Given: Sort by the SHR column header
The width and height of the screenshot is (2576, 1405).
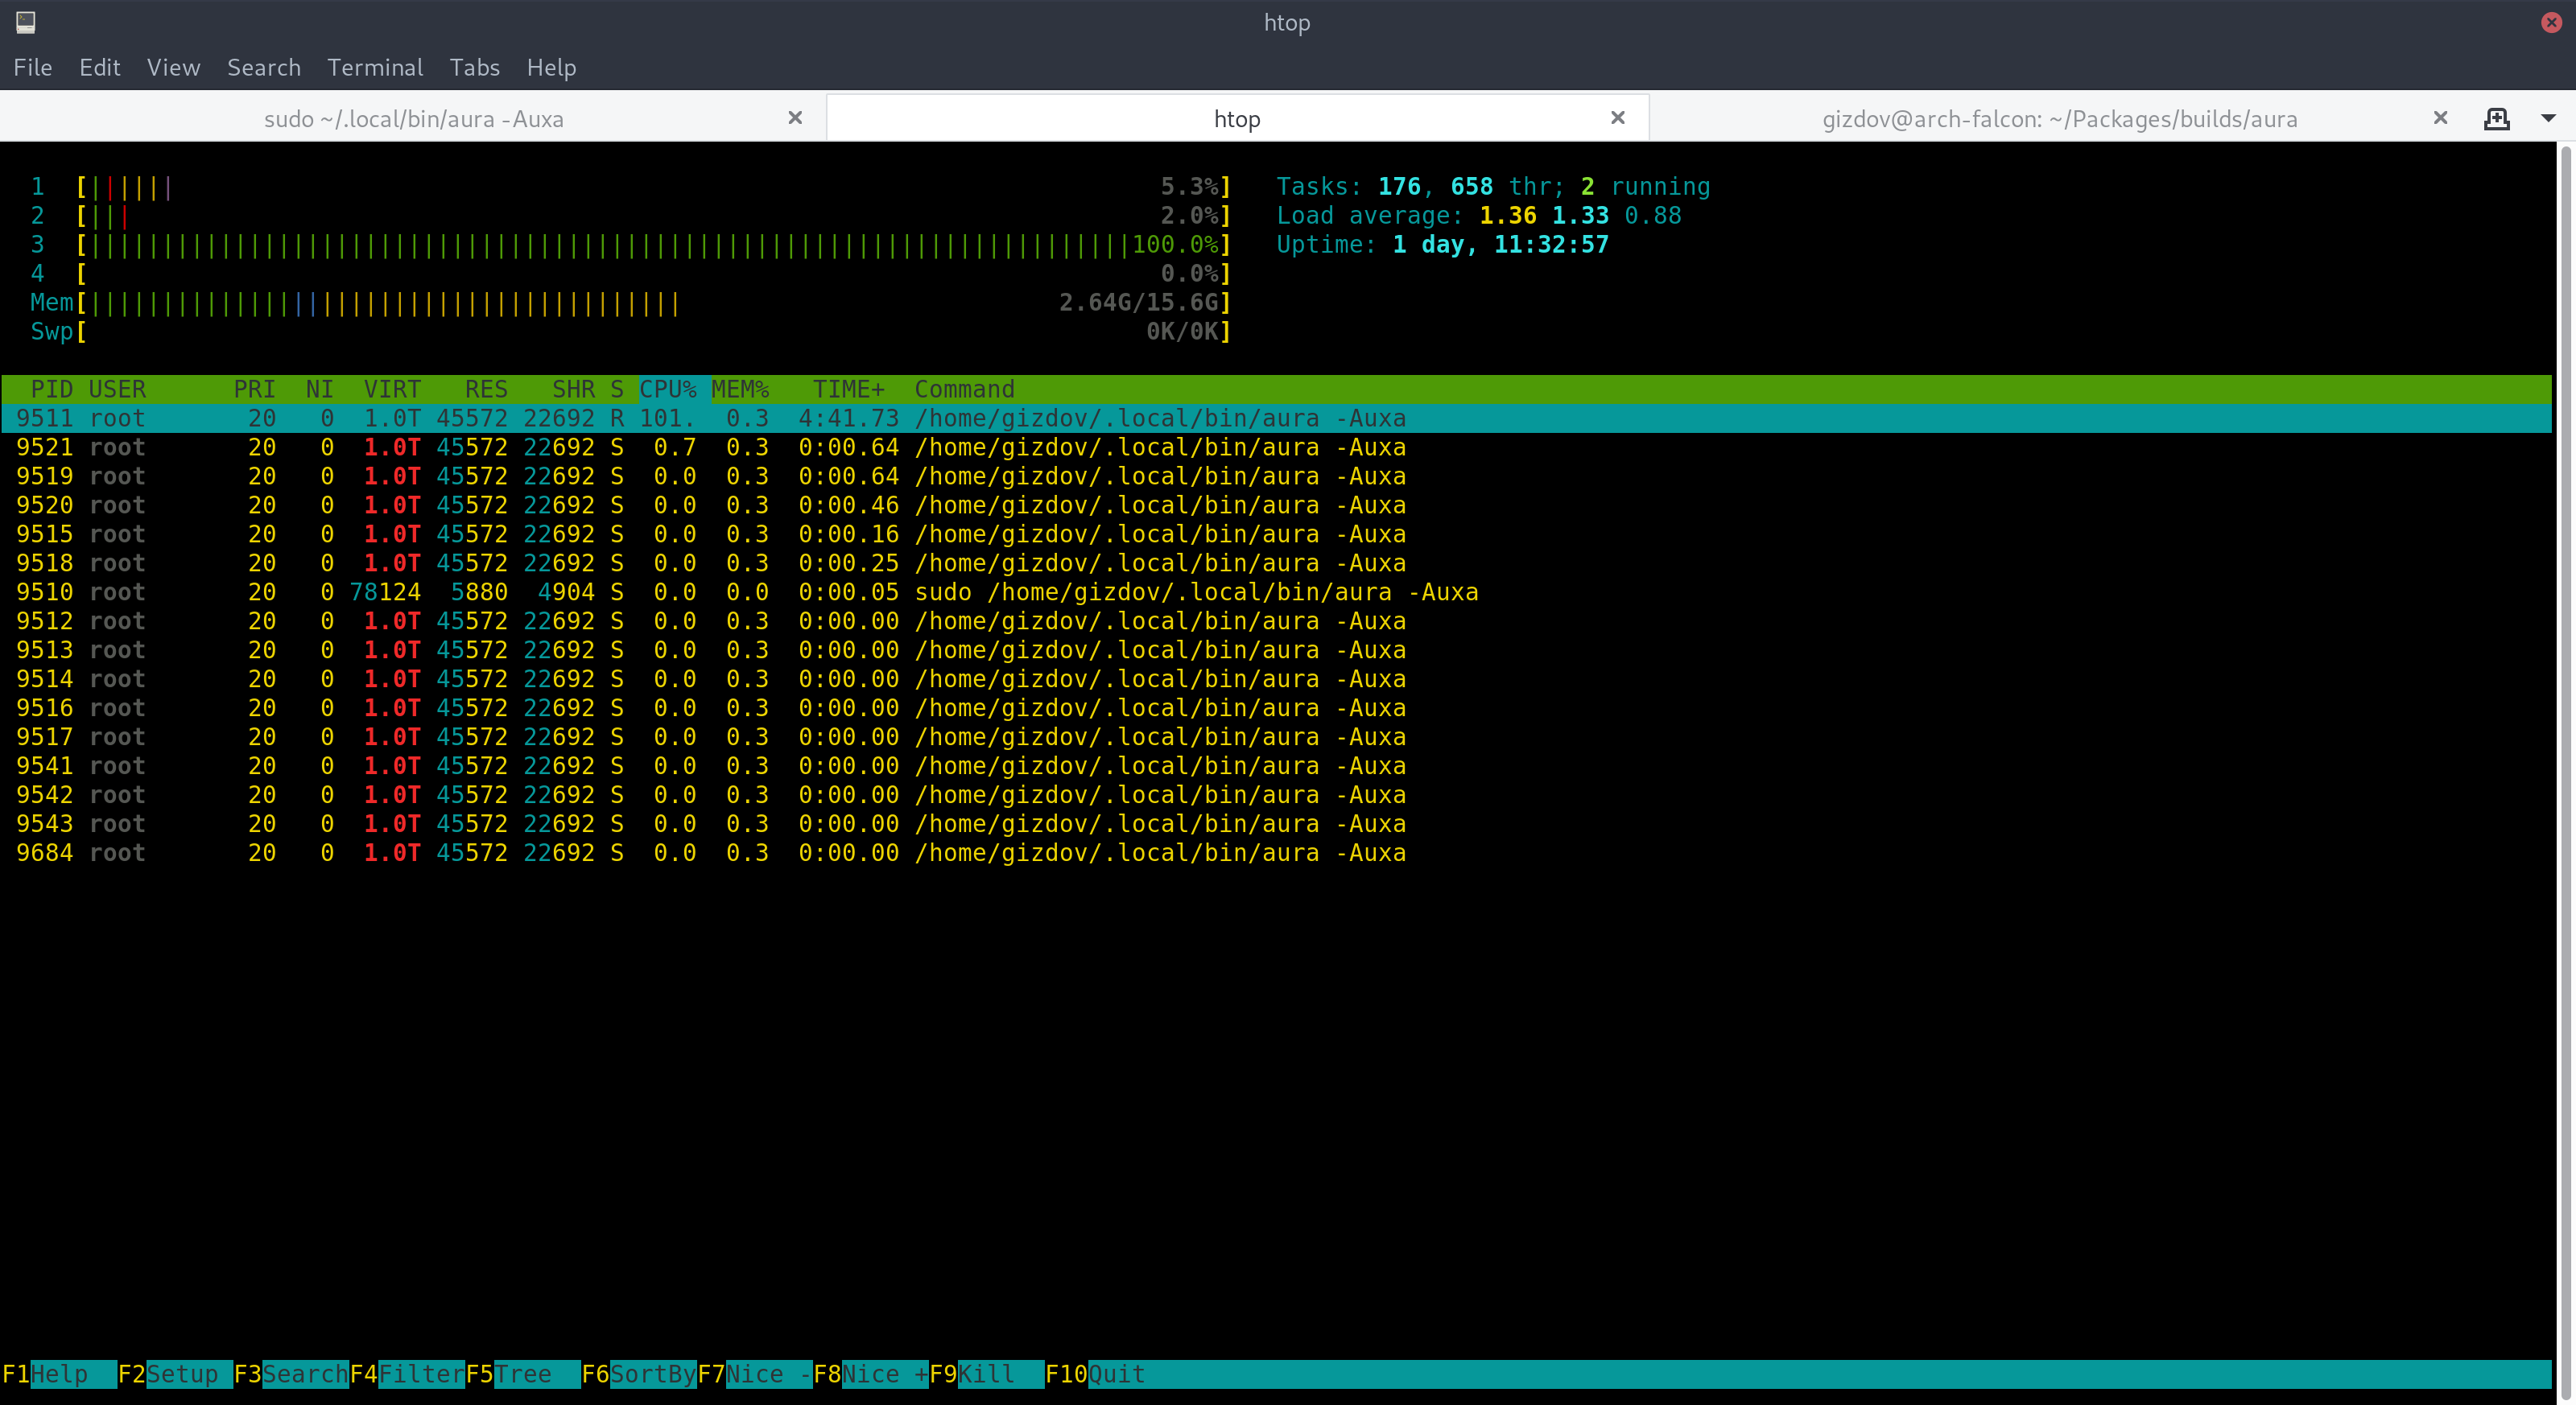Looking at the screenshot, I should pos(573,389).
